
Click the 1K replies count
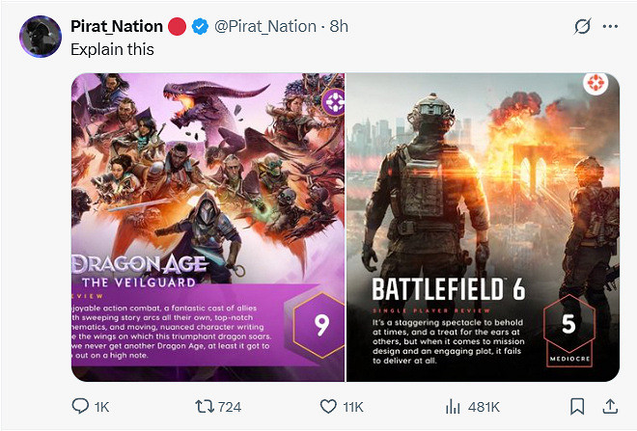coord(102,407)
